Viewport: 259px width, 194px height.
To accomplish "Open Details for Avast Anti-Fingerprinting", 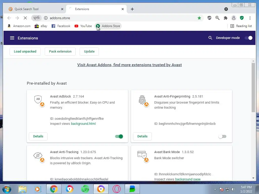I will point(142,136).
